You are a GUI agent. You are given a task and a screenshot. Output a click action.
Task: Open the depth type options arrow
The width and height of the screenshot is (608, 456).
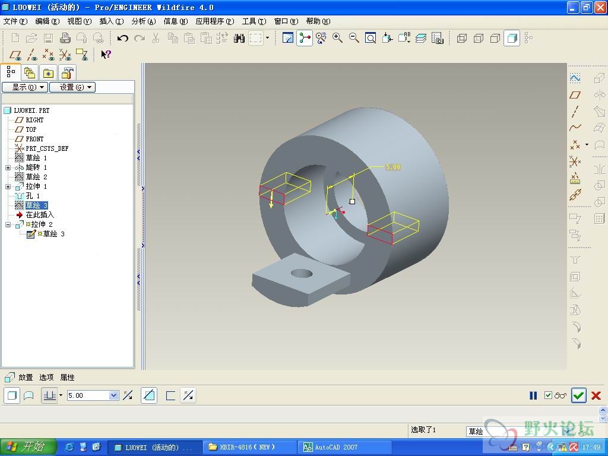[x=61, y=395]
